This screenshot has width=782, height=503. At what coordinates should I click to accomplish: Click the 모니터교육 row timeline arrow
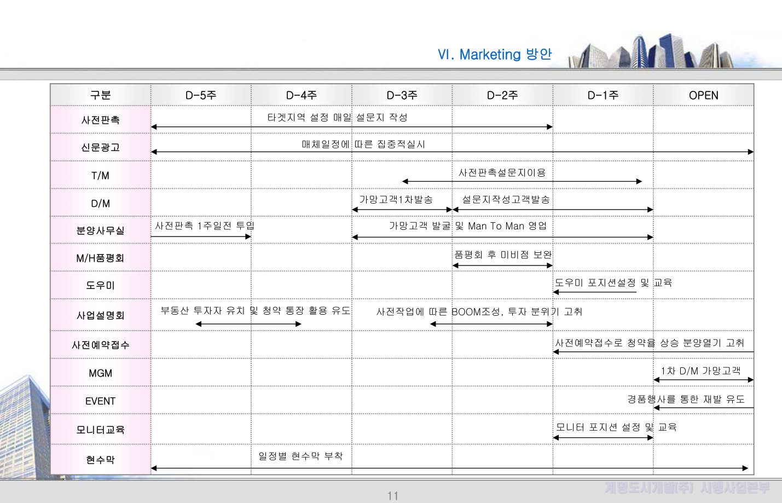click(x=603, y=438)
